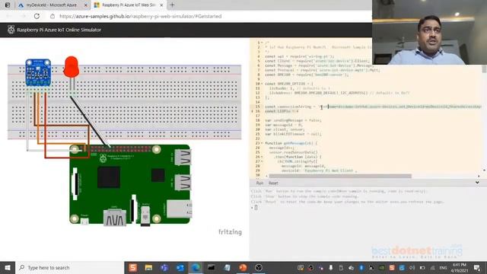Click the ENG language indicator
This screenshot has height=274, width=487.
coord(443,267)
